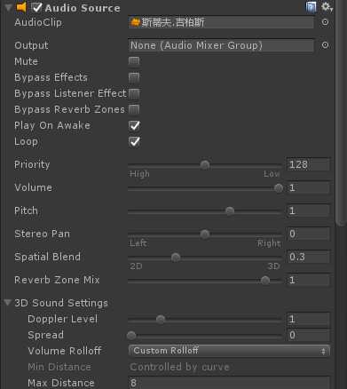
Task: Open the Audio Source gear settings menu
Action: coord(327,7)
